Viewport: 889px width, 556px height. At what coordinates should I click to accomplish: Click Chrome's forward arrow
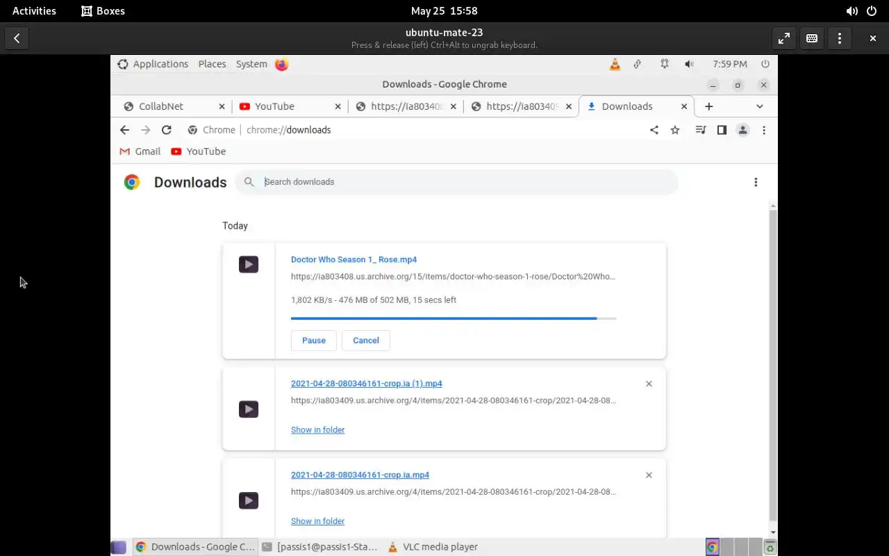[145, 130]
